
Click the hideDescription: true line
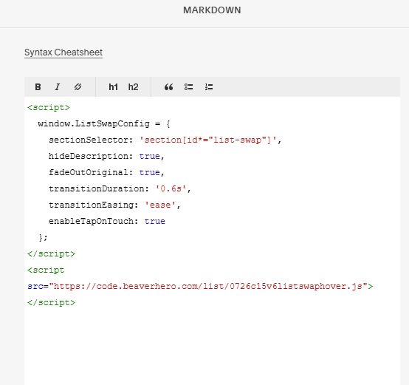tap(107, 156)
